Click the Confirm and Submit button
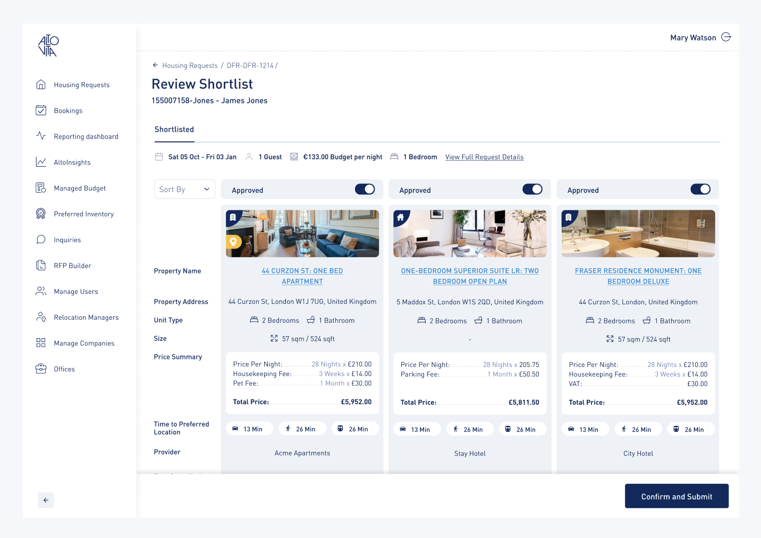761x538 pixels. coord(677,496)
